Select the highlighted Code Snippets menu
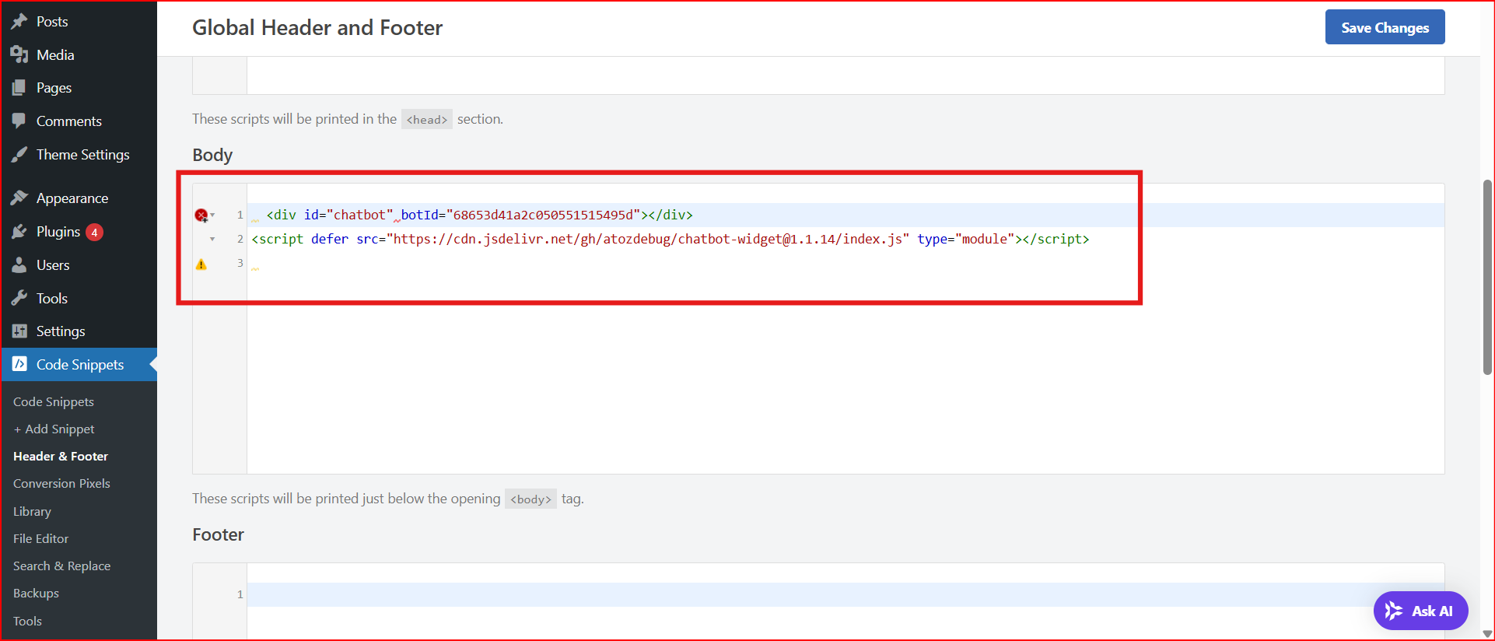This screenshot has height=641, width=1495. pos(79,364)
